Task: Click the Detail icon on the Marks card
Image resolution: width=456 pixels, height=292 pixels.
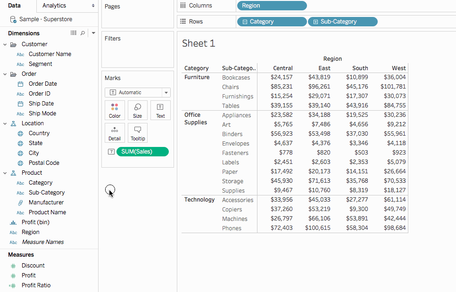Action: (x=115, y=133)
